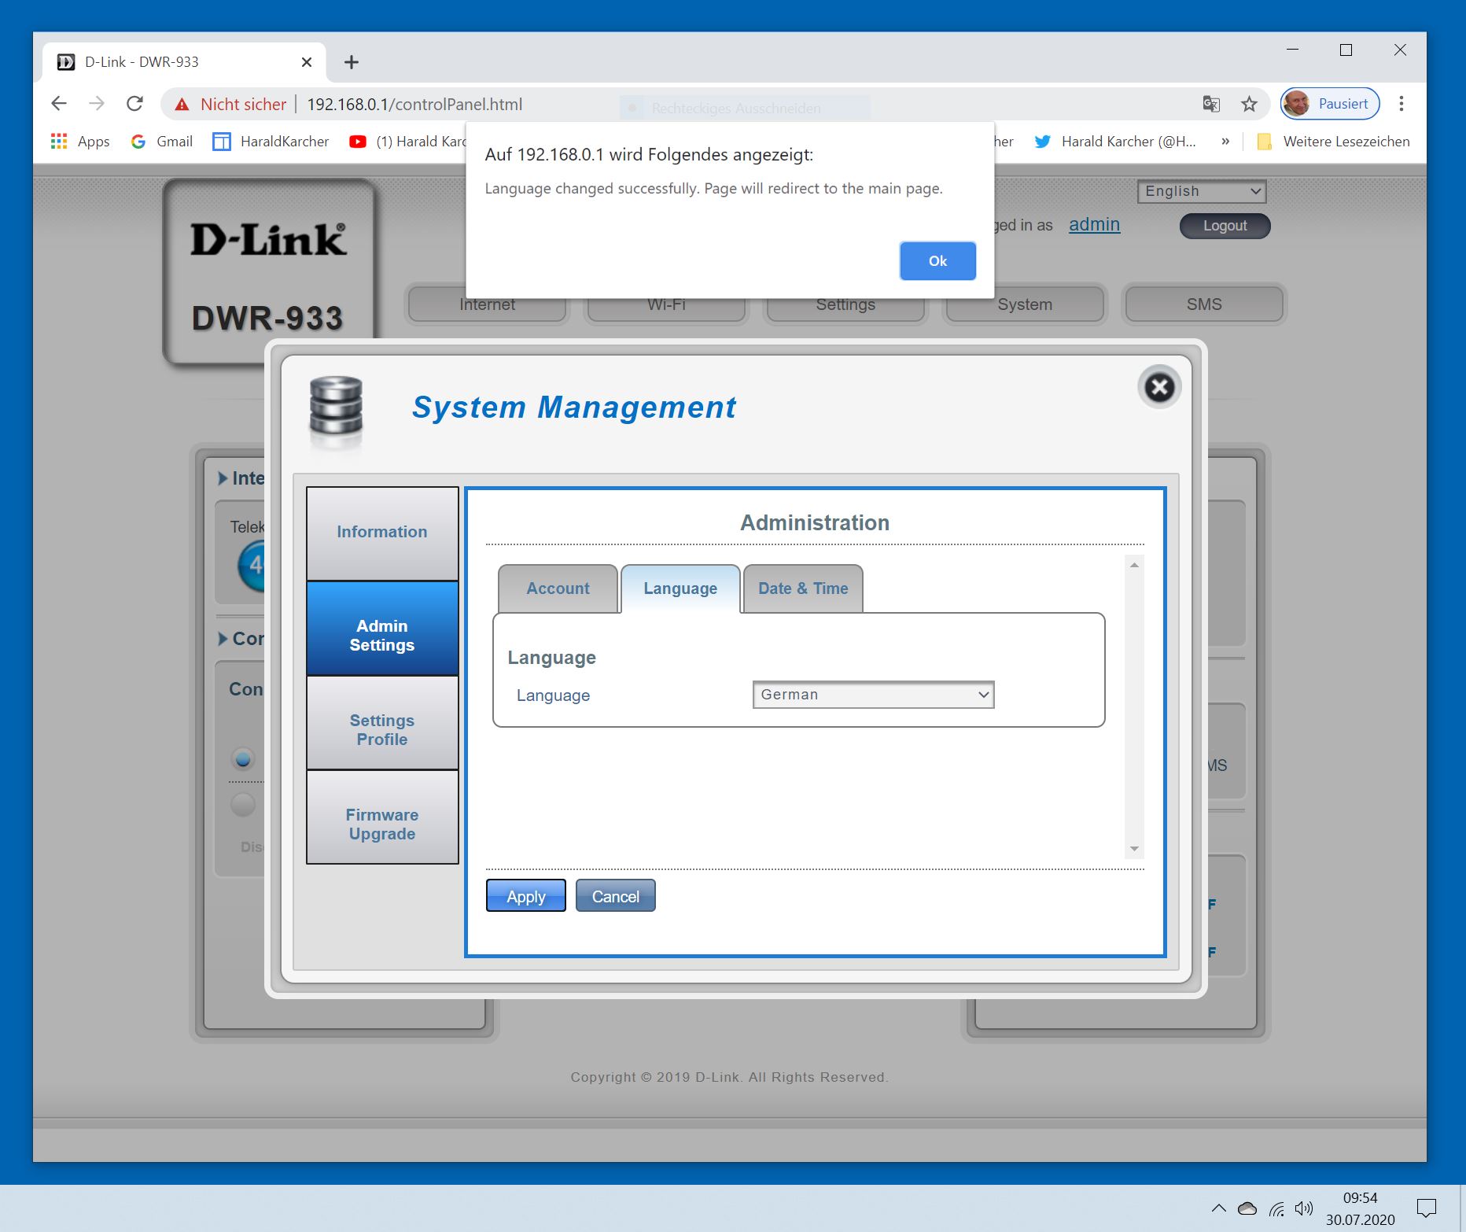Open the Gmail bookmark
Image resolution: width=1466 pixels, height=1232 pixels.
coord(162,142)
